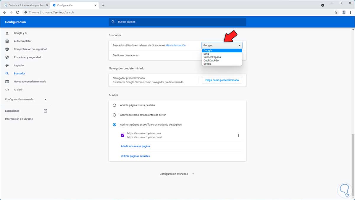Select Abrir la página Nueva pestaña radio
This screenshot has width=355, height=200.
point(114,105)
